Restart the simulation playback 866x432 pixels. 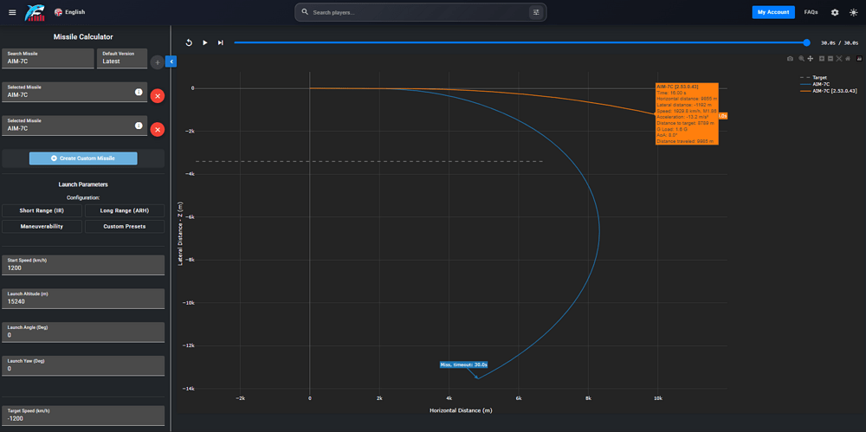(x=189, y=42)
